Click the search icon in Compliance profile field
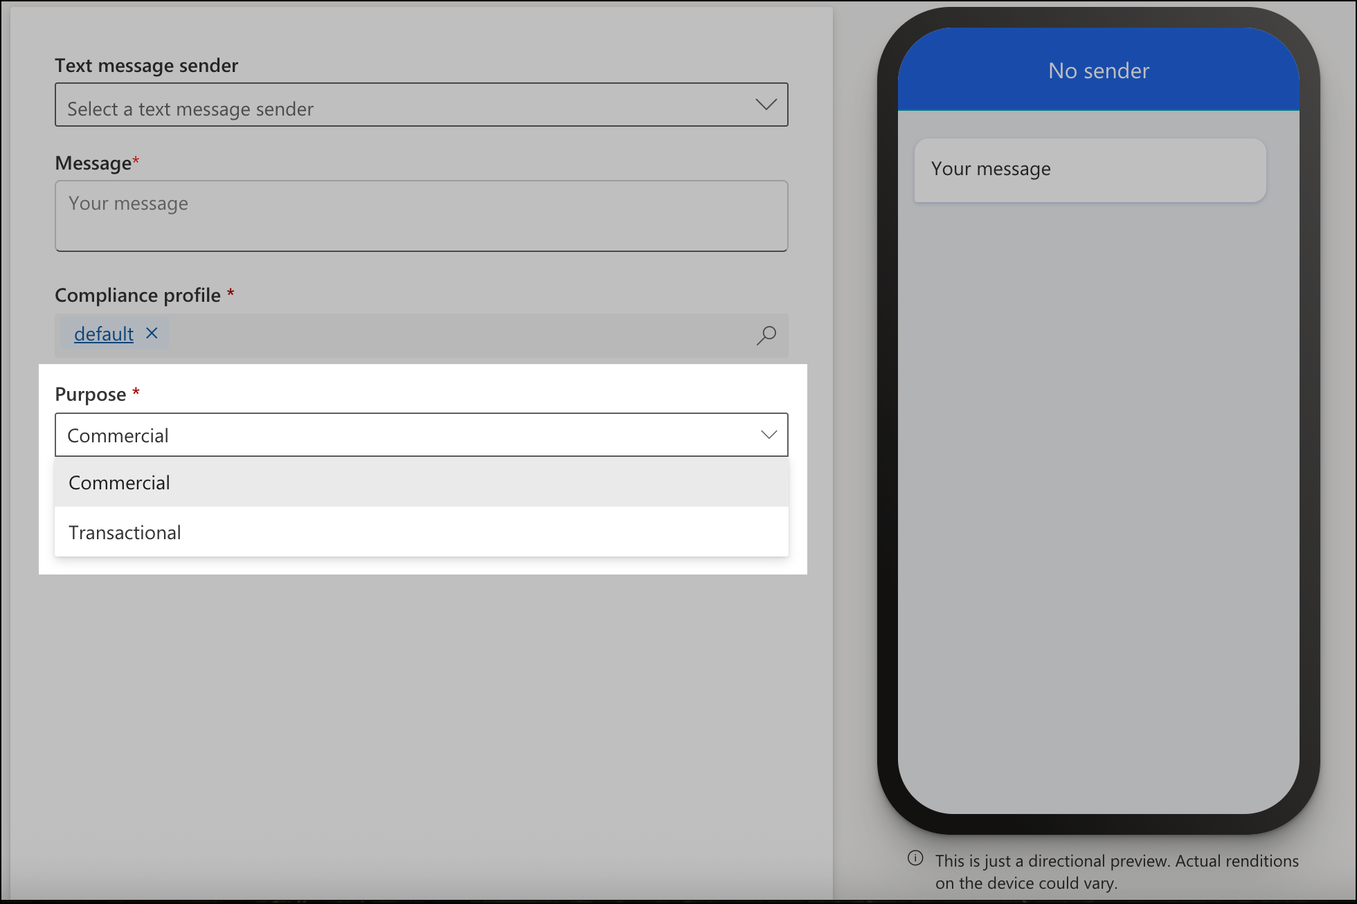The image size is (1357, 904). click(x=766, y=336)
